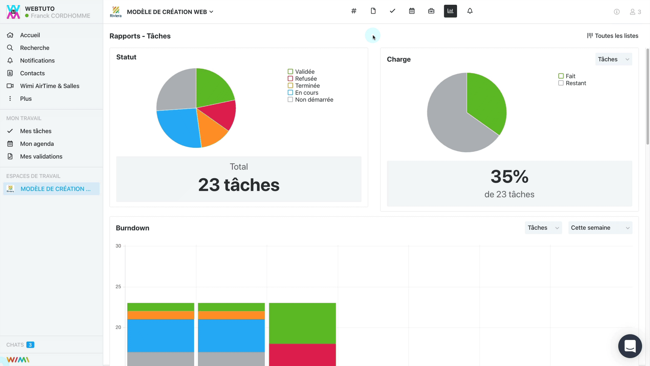The width and height of the screenshot is (650, 366).
Task: Expand the MODÈLE DE CRÉATION WEB workspace dropdown
Action: click(x=170, y=12)
